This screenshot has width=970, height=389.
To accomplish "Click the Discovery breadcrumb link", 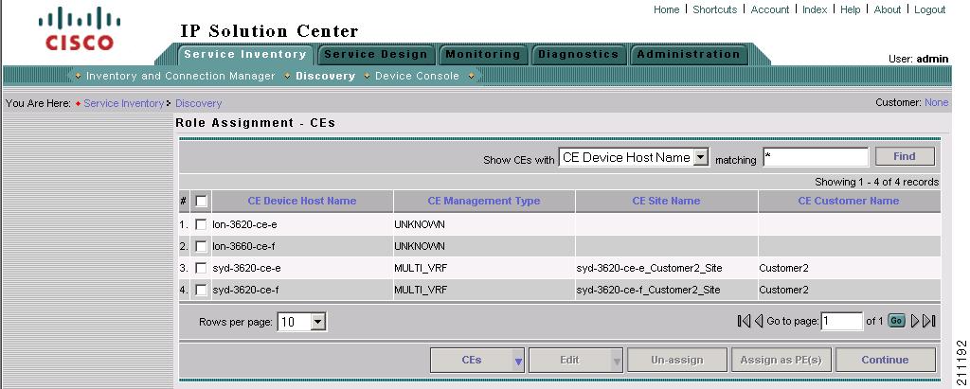I will coord(199,103).
